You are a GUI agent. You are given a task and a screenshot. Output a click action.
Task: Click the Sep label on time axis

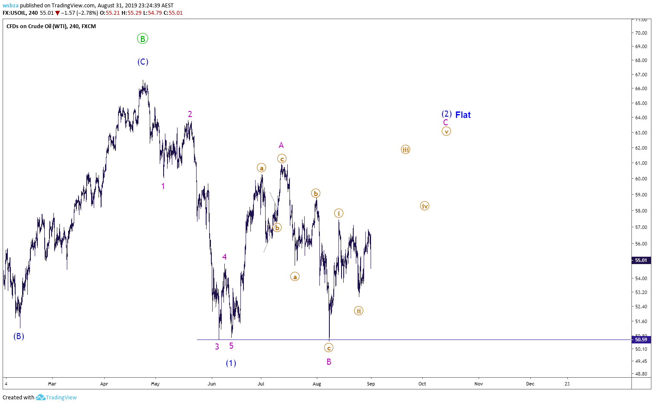(371, 384)
